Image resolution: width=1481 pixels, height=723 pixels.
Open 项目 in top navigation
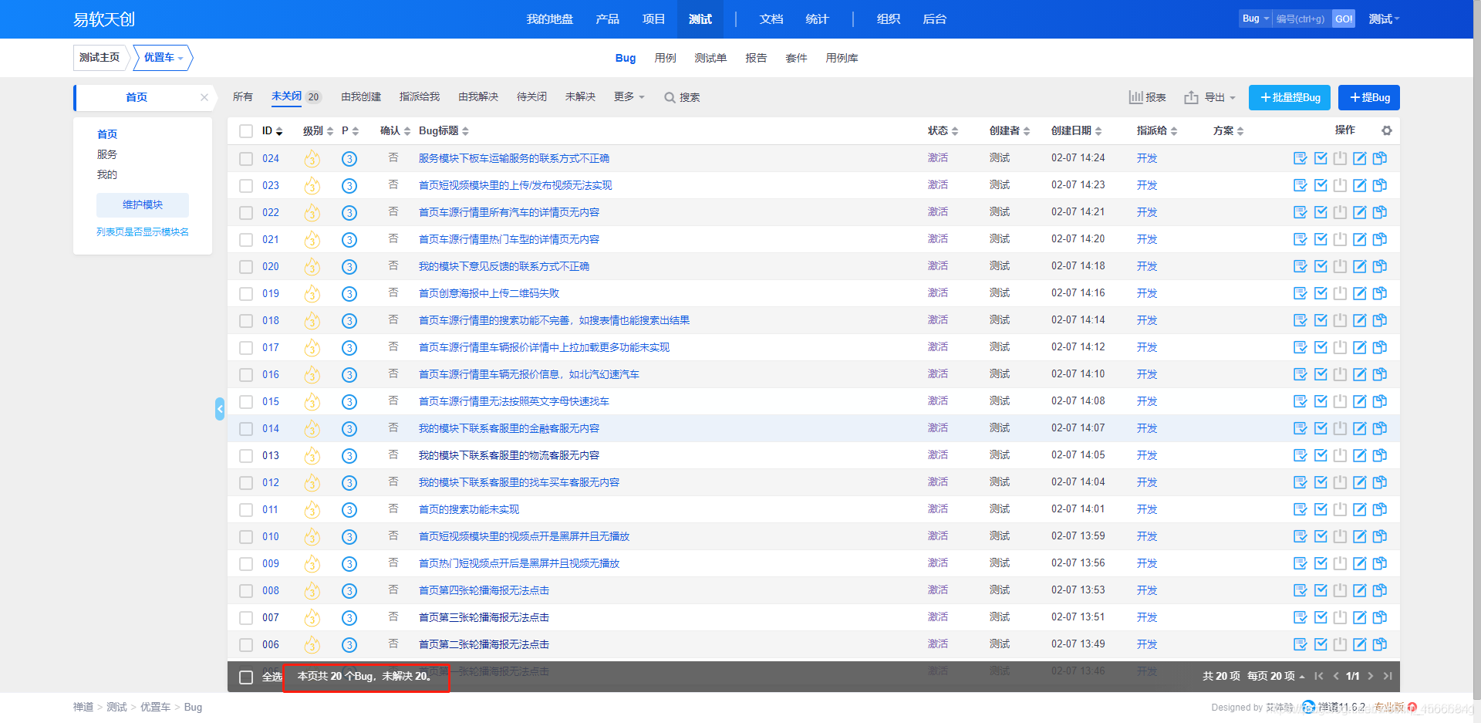654,19
